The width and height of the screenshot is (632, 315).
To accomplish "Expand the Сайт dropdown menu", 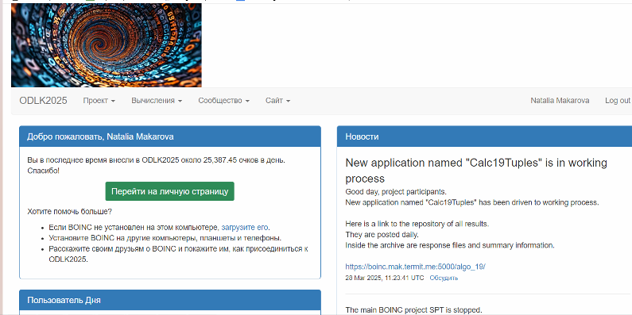I will (x=277, y=101).
